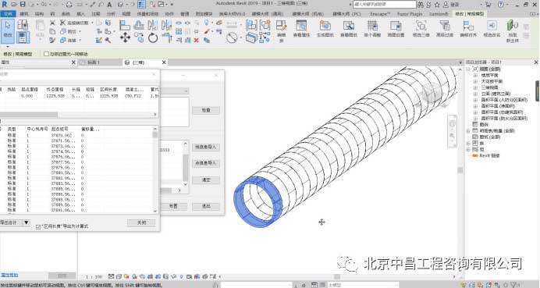
Task: Toggle "区间长度"导出为计算式 checkbox
Action: (x=38, y=226)
